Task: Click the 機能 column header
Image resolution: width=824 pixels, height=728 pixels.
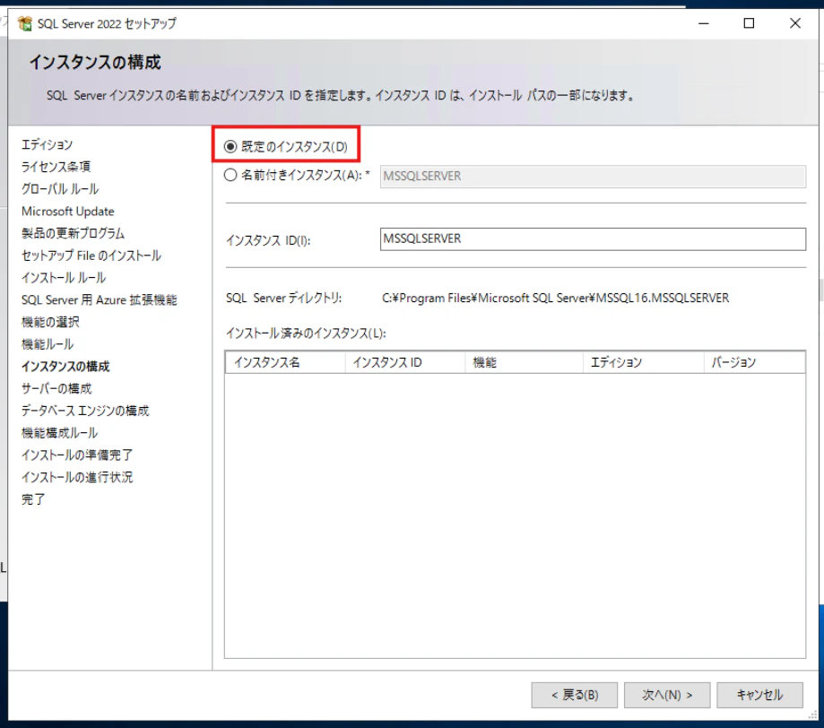Action: (524, 362)
